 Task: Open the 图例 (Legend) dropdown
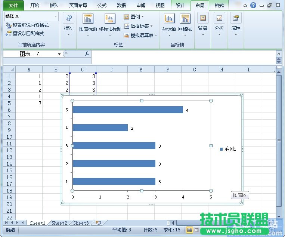pos(134,17)
